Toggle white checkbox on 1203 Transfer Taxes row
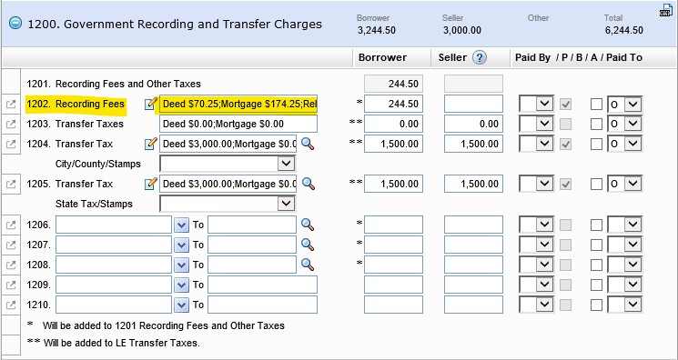 596,124
